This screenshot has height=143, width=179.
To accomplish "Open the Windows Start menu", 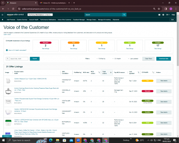I will 3,140.
